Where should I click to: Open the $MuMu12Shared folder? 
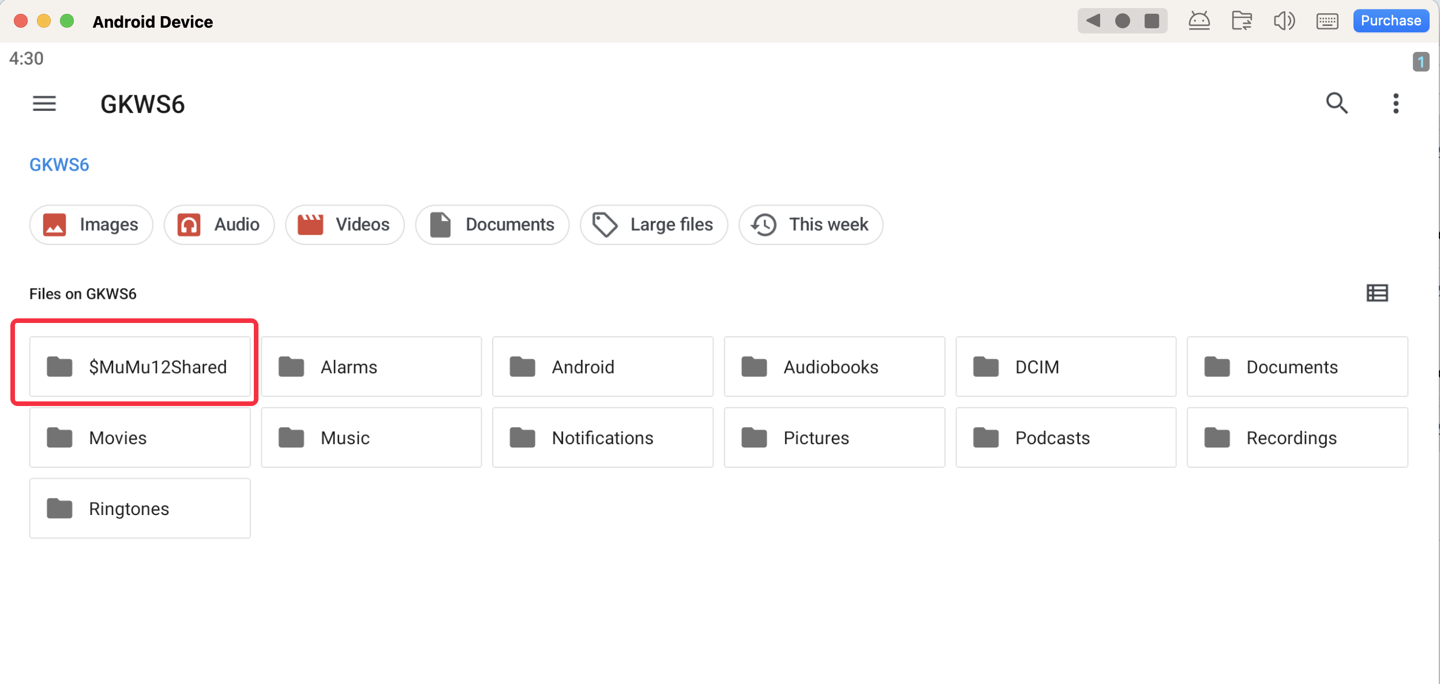tap(140, 367)
